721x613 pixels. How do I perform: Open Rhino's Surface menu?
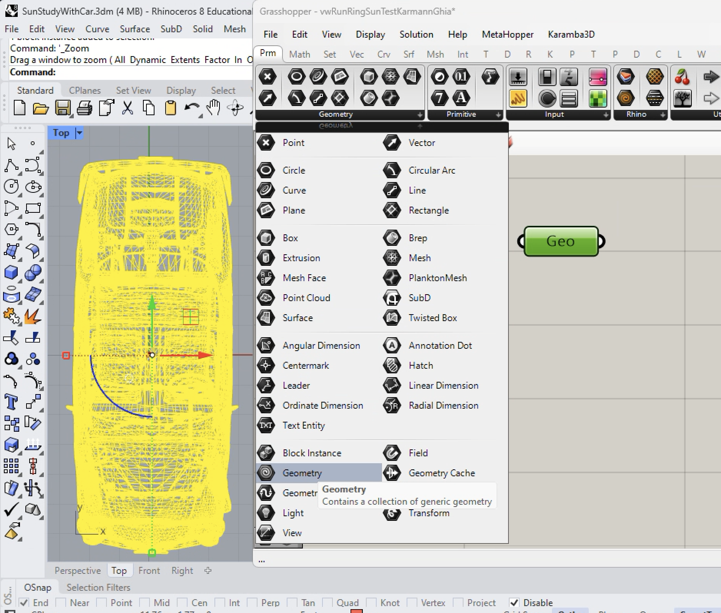[135, 29]
